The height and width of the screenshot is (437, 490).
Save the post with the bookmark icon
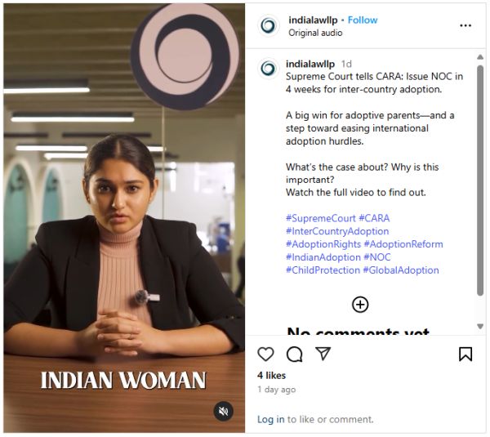tap(465, 354)
